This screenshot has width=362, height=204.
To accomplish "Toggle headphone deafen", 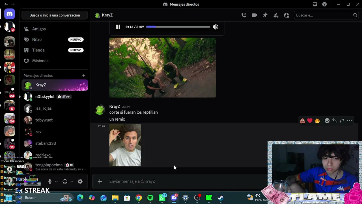I will 65,181.
